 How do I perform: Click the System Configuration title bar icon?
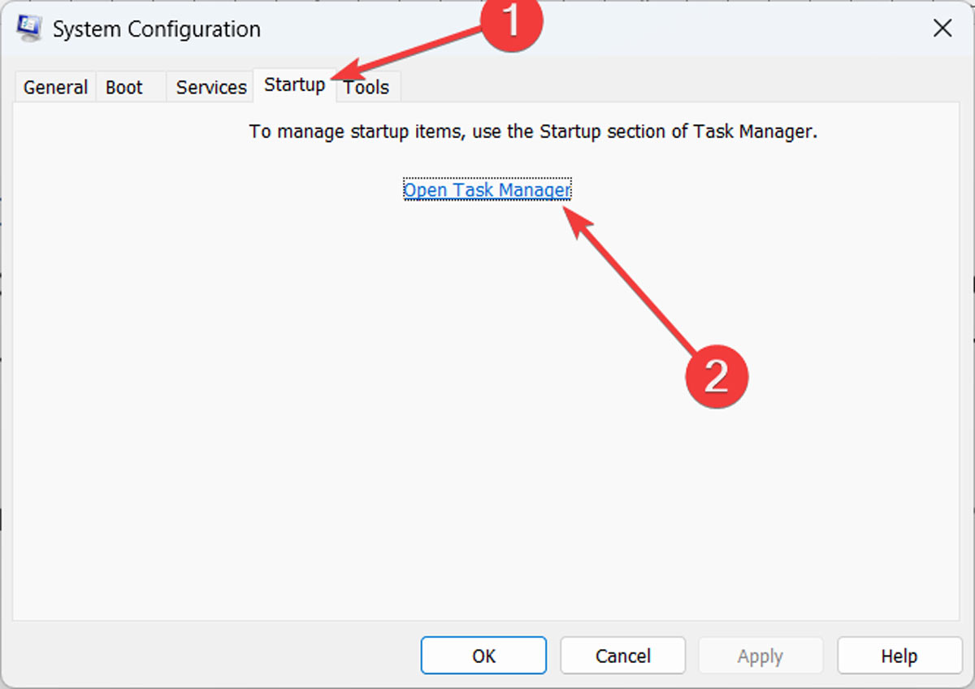[x=29, y=27]
